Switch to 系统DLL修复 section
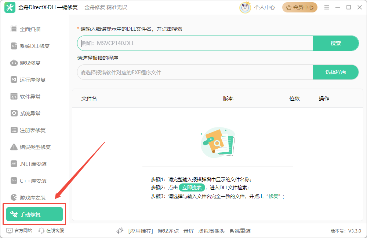Image resolution: width=367 pixels, height=238 pixels. [34, 46]
